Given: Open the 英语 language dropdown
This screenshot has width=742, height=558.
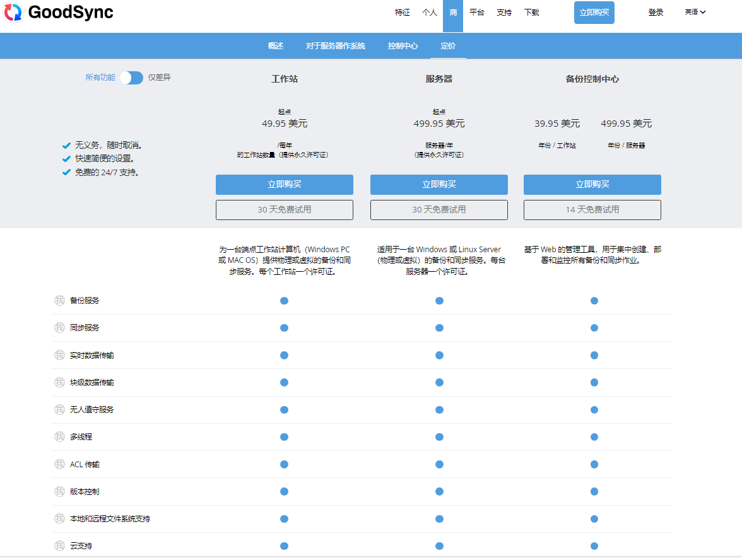Looking at the screenshot, I should [695, 13].
